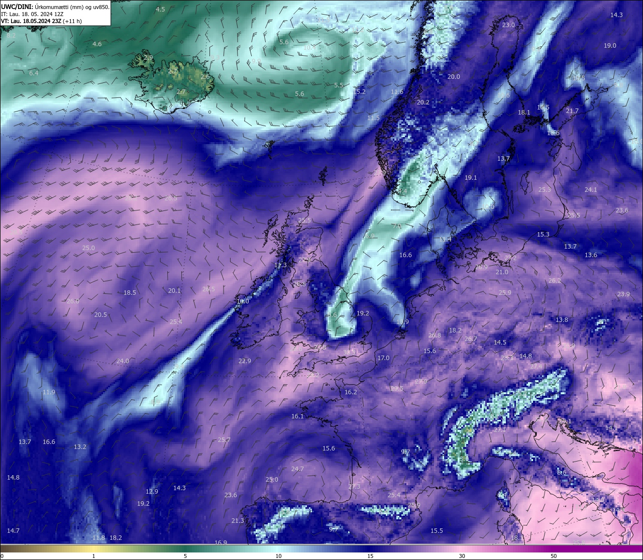Click the value 15.3 near Poland coast
Viewport: 643px width, 560px height.
(543, 235)
